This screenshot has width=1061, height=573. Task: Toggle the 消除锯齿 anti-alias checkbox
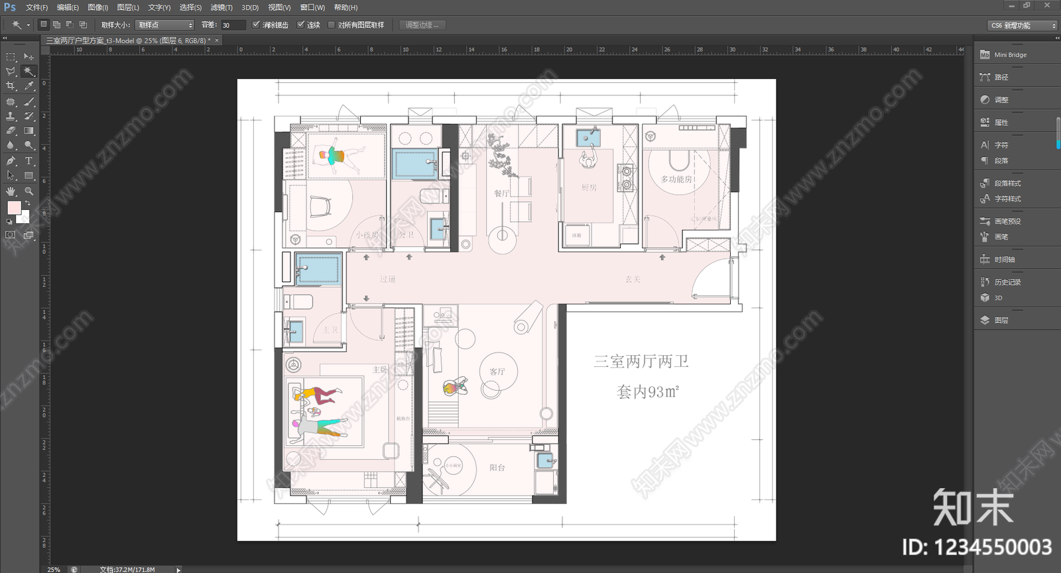256,25
